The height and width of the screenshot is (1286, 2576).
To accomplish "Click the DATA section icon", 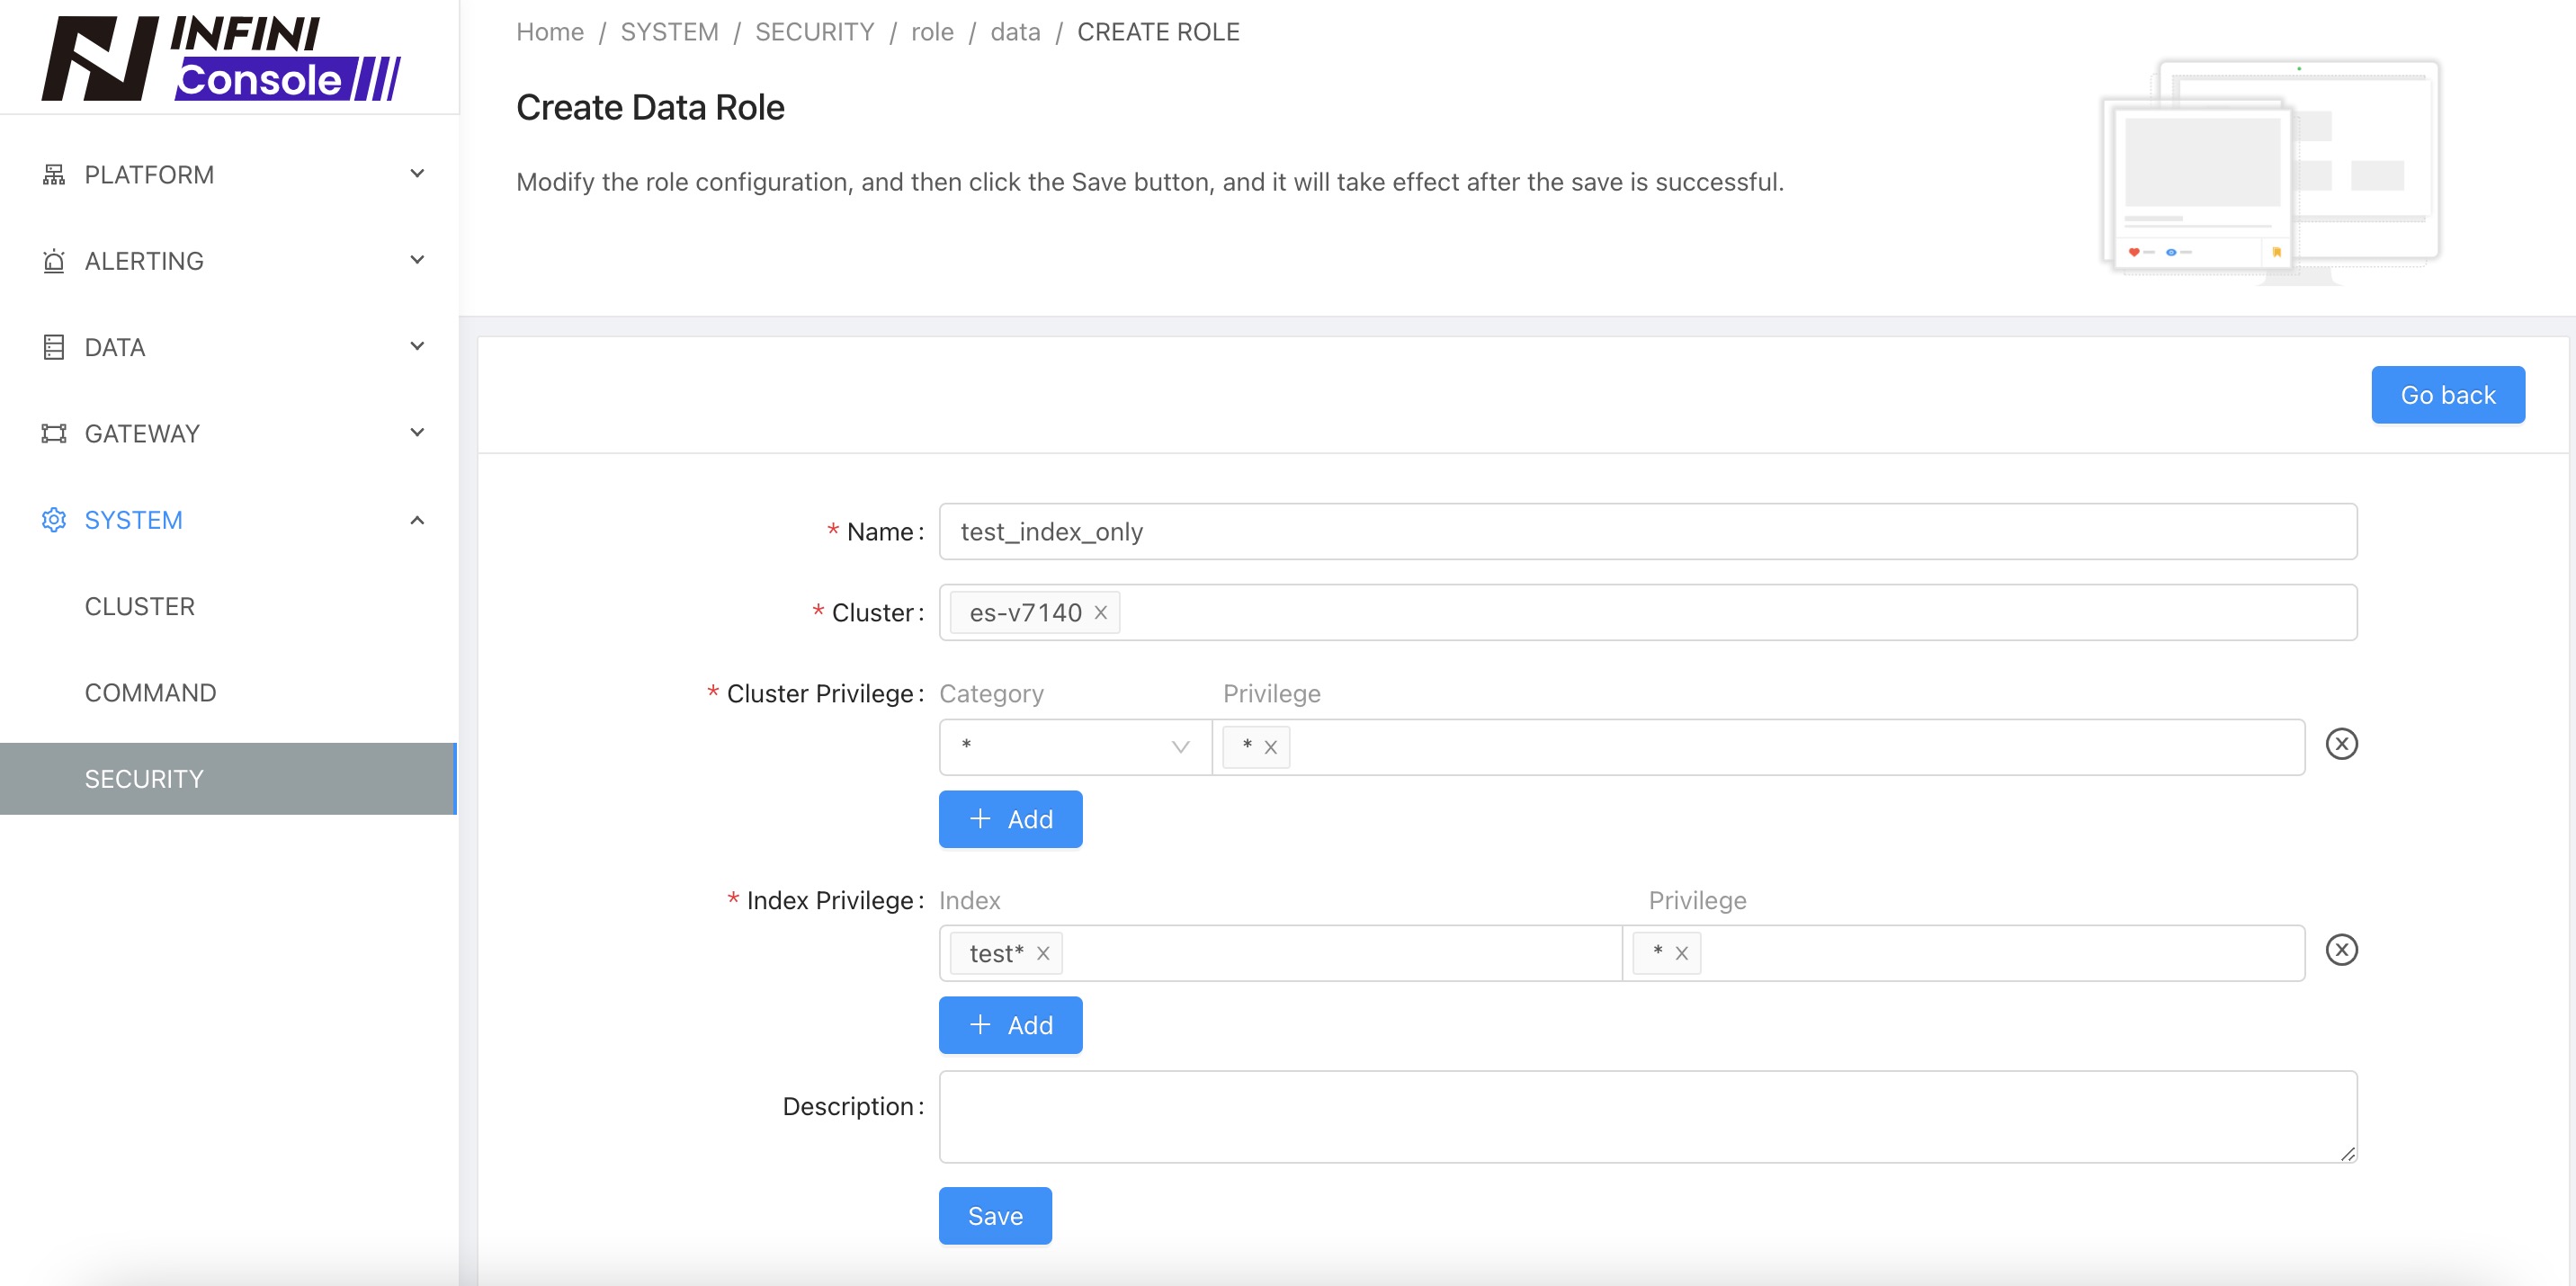I will point(54,346).
